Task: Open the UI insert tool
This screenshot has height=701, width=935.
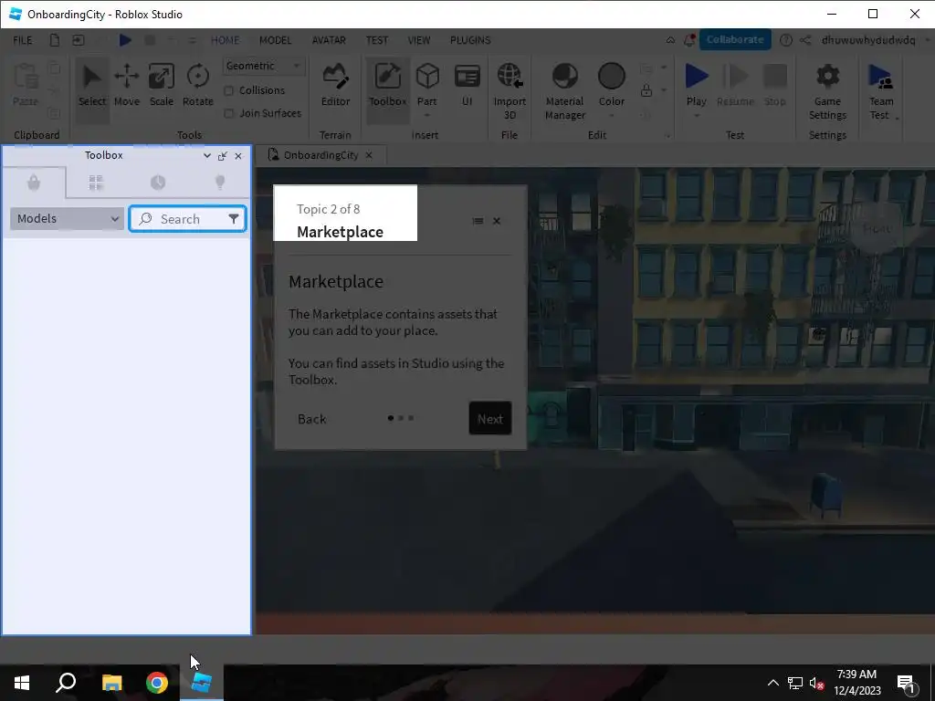Action: pos(467,87)
